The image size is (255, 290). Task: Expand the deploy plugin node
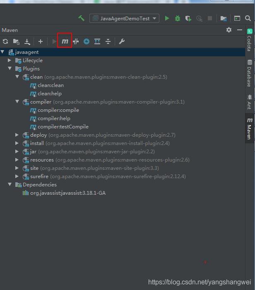(17, 135)
